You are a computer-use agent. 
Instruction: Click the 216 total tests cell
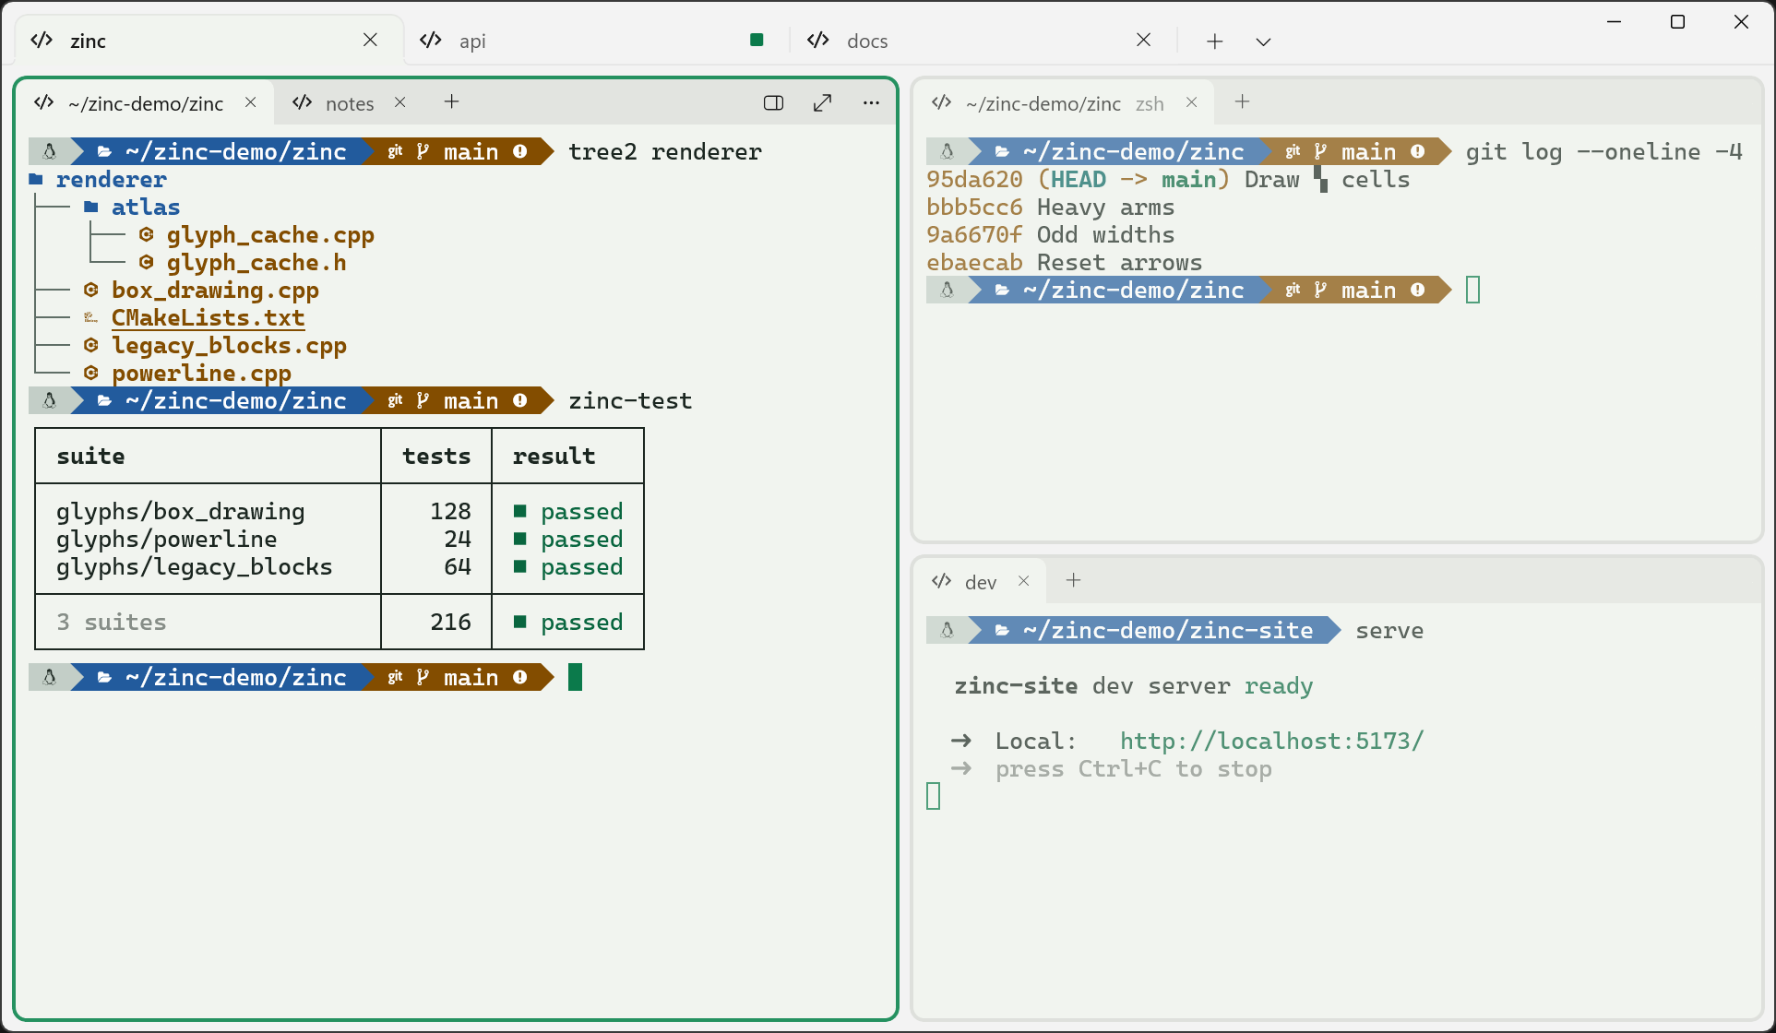[x=450, y=623]
